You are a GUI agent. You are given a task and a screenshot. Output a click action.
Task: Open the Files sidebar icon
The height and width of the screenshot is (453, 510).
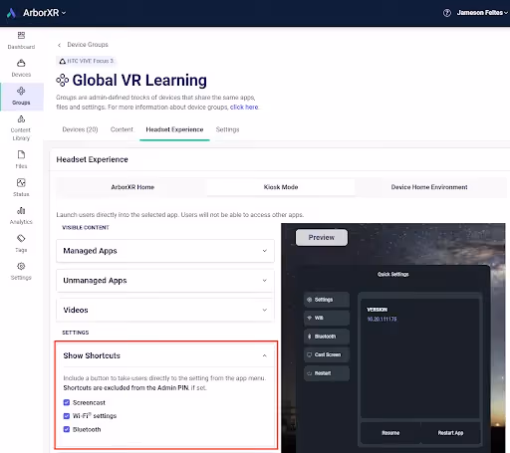[x=21, y=154]
